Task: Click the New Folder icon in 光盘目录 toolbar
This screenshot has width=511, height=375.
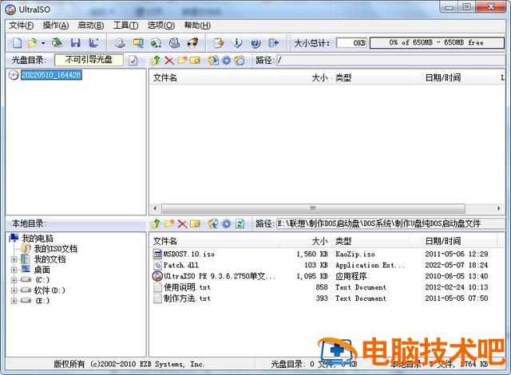Action: (182, 60)
